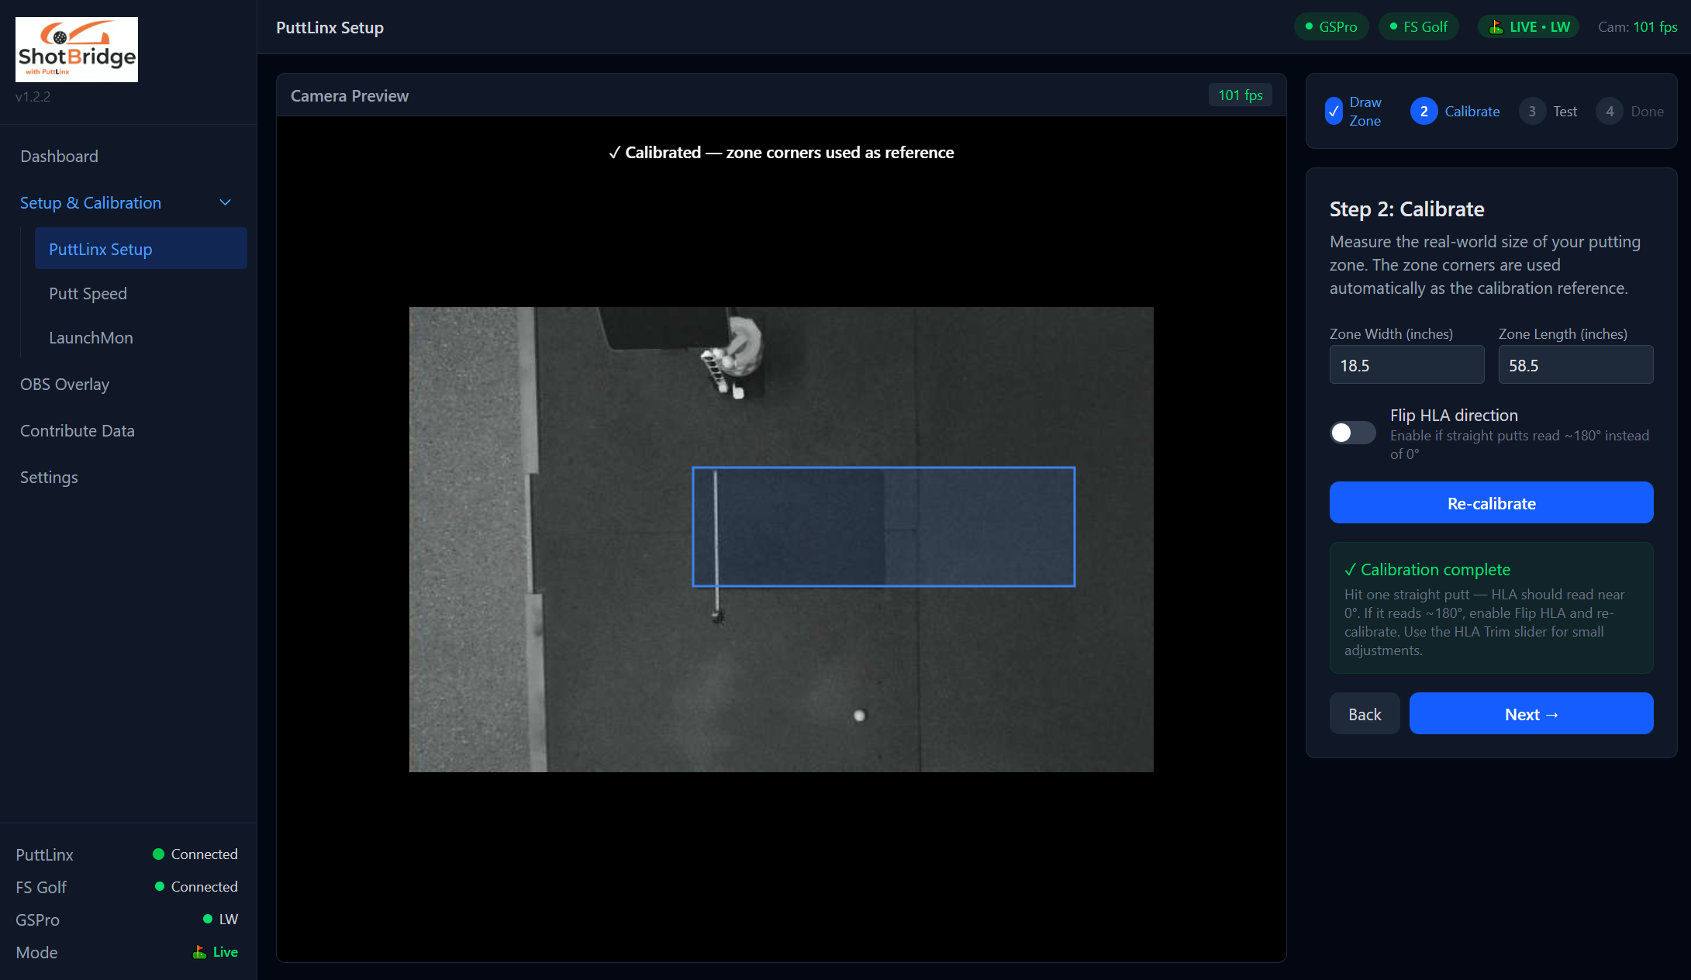Click the blue putting zone rectangle
Screen dimensions: 1691x980
(x=883, y=526)
